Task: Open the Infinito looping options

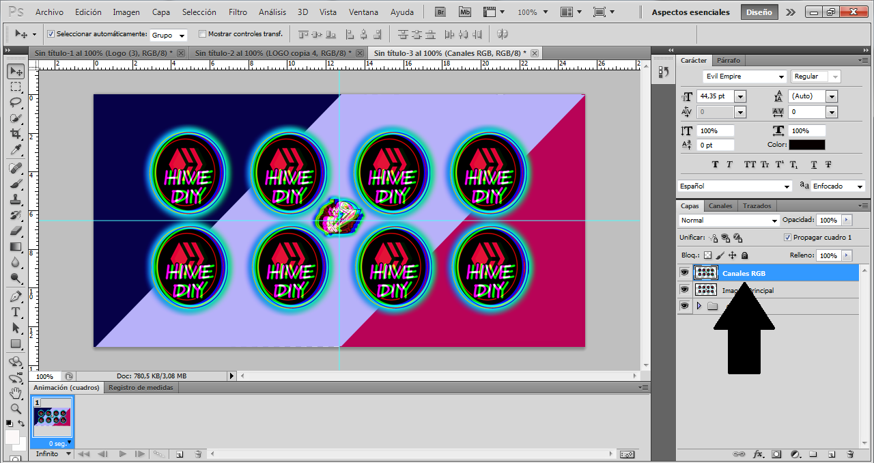Action: [54, 454]
